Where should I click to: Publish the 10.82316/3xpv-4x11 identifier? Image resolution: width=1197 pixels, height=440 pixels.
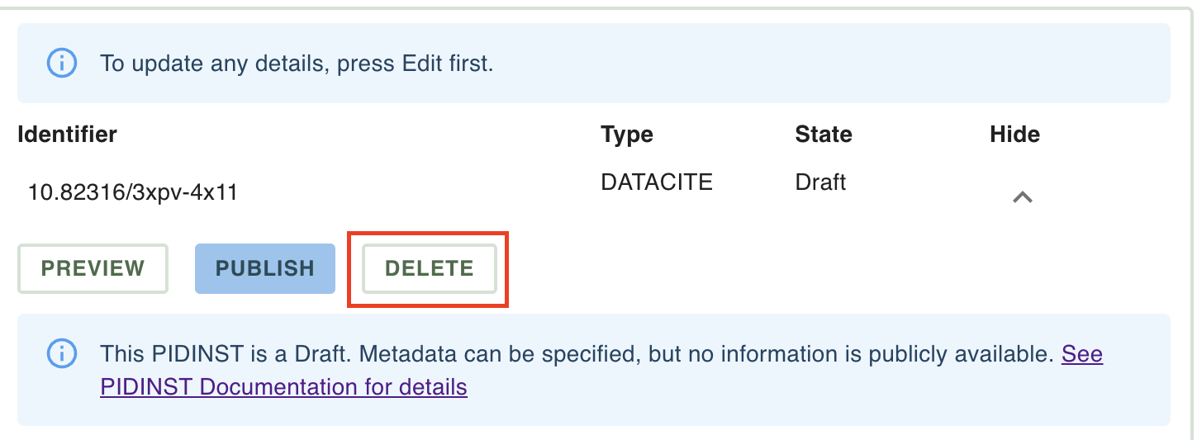point(265,268)
